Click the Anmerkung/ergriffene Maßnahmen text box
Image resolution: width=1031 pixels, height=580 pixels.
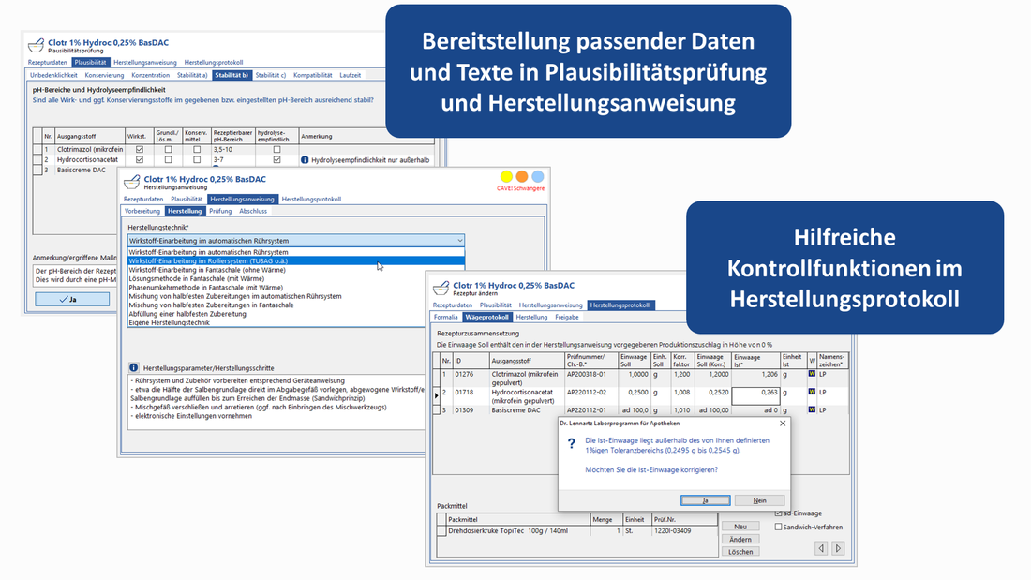tap(75, 275)
